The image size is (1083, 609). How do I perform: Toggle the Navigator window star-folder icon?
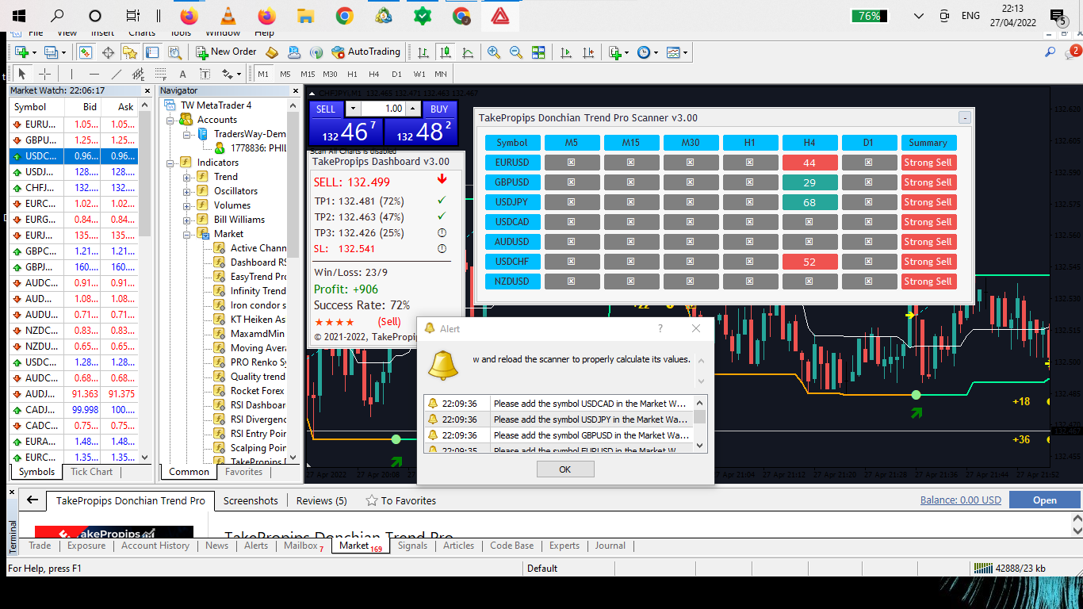pos(130,52)
